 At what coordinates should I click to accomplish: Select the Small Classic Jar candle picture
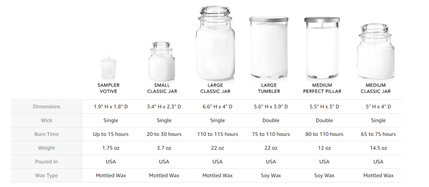(162, 61)
